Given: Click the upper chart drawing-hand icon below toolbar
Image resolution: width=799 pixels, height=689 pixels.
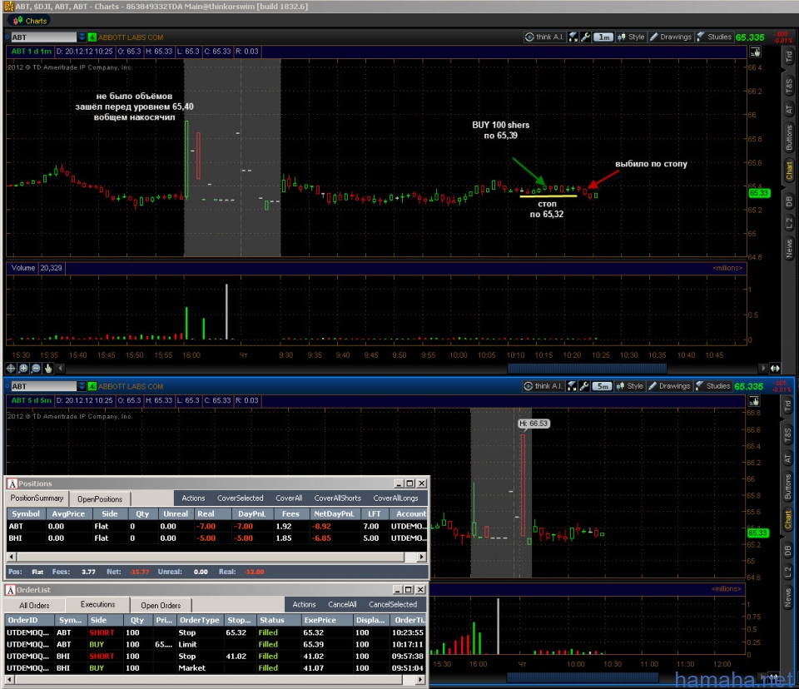Looking at the screenshot, I should (755, 52).
